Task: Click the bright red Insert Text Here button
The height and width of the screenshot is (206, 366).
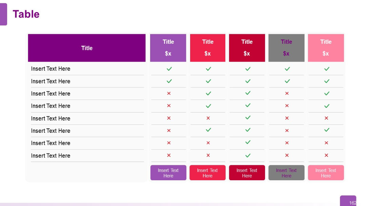Action: pos(207,173)
